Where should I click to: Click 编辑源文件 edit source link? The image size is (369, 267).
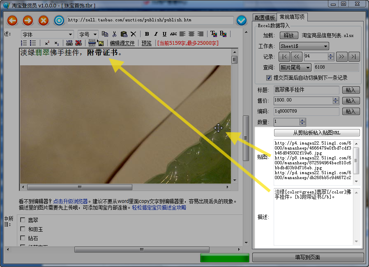pos(122,43)
